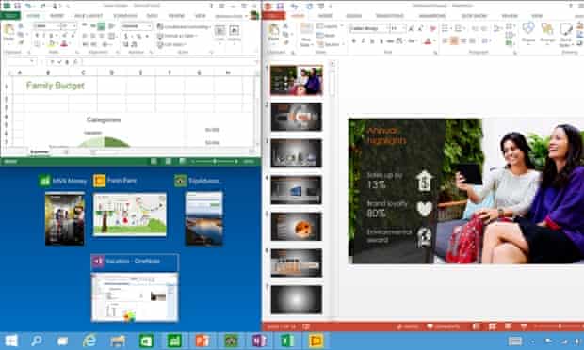
Task: Select the second slide thumbnail
Action: pos(296,118)
